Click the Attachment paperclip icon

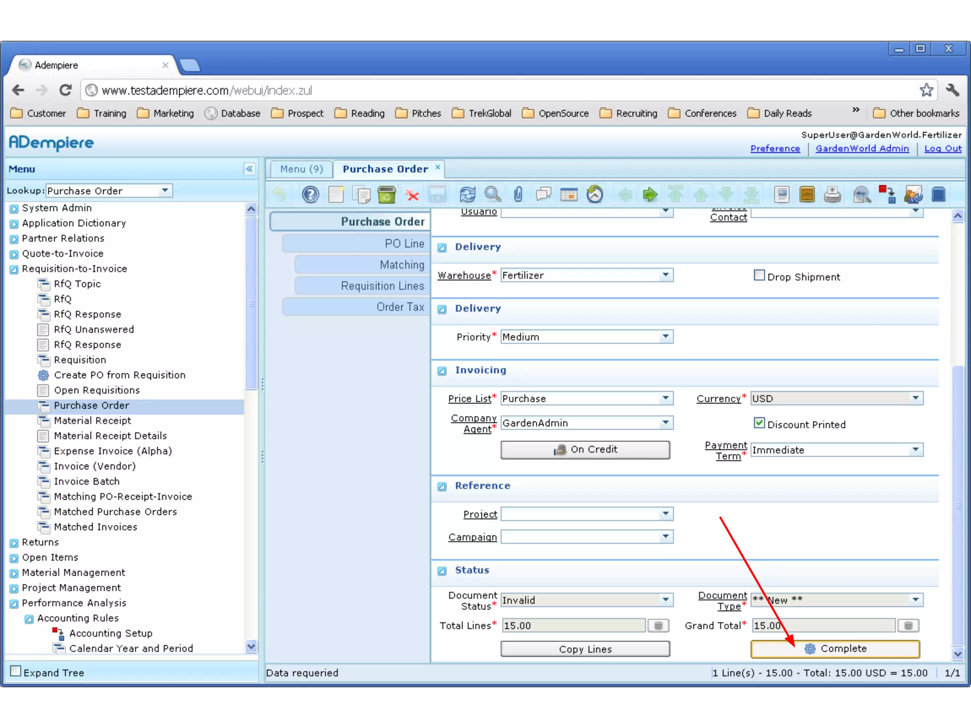tap(518, 194)
